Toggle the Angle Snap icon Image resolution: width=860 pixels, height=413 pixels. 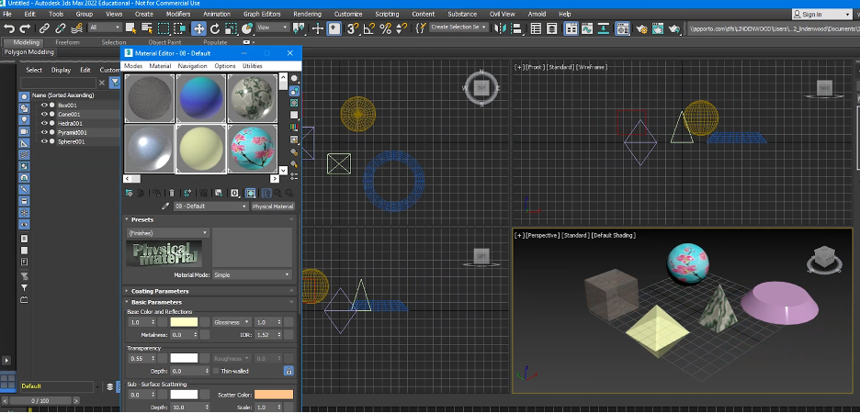(369, 28)
